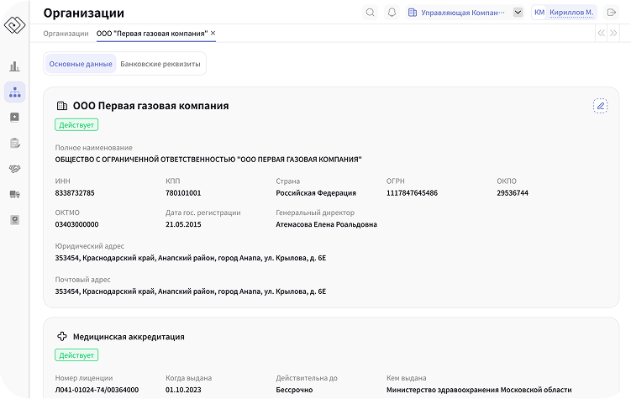Open the Кириллов М. user profile
The width and height of the screenshot is (631, 399).
[565, 13]
